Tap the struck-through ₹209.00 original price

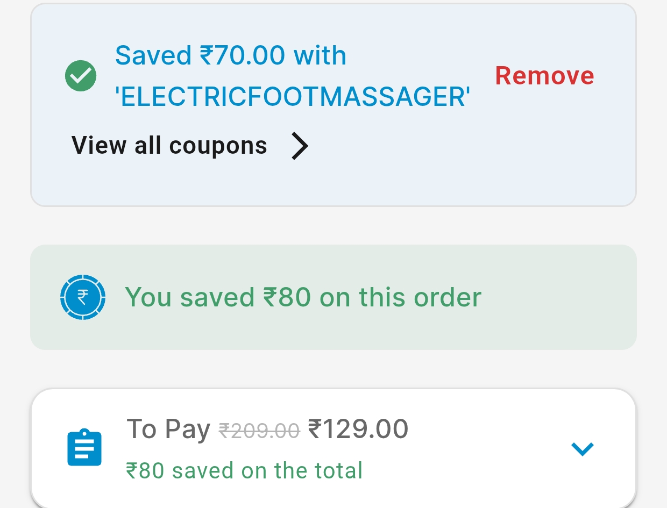pyautogui.click(x=259, y=431)
